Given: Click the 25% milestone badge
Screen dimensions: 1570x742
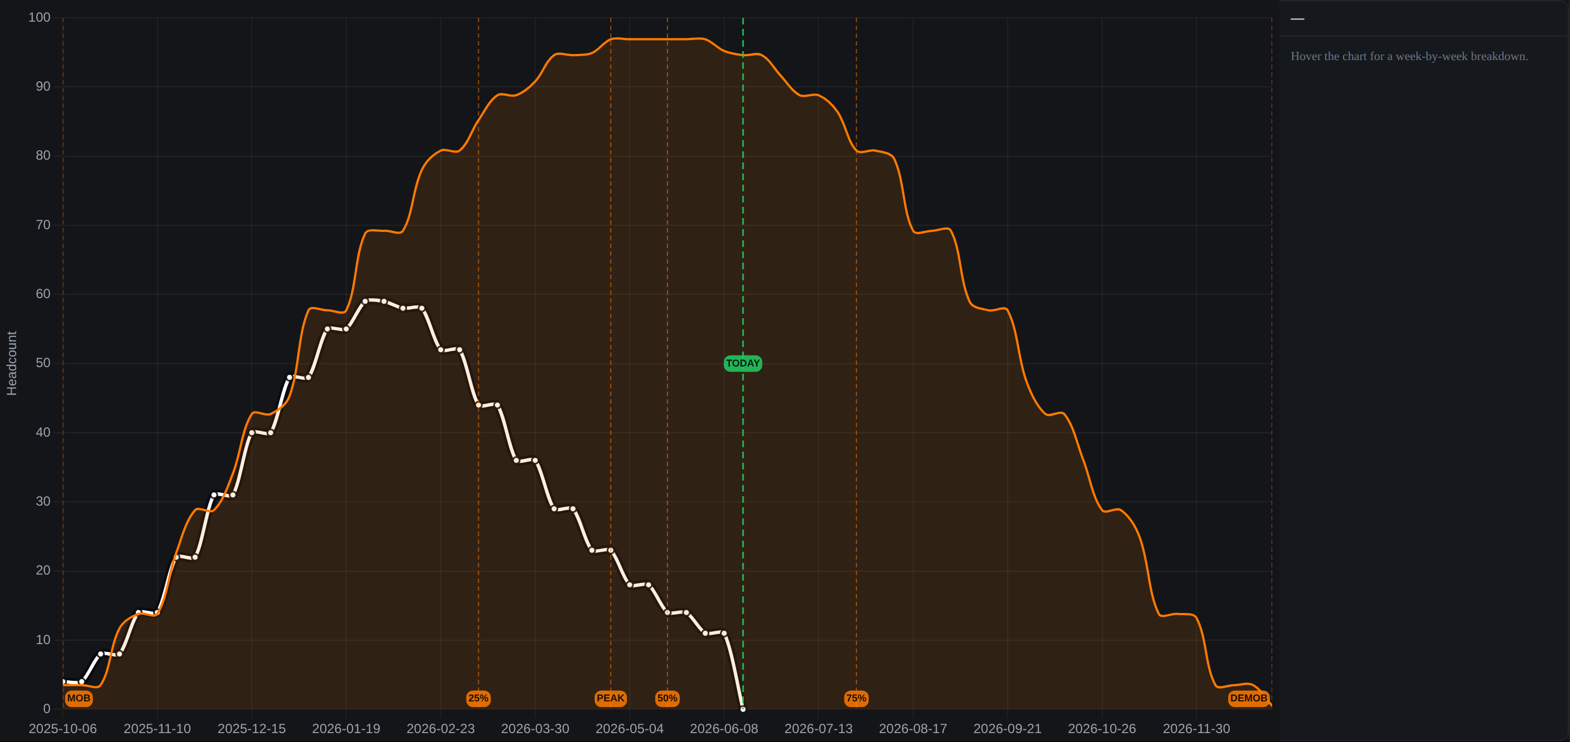Looking at the screenshot, I should (x=478, y=698).
